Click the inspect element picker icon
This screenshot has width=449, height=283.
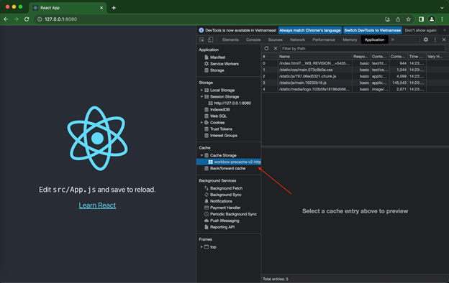coord(202,40)
